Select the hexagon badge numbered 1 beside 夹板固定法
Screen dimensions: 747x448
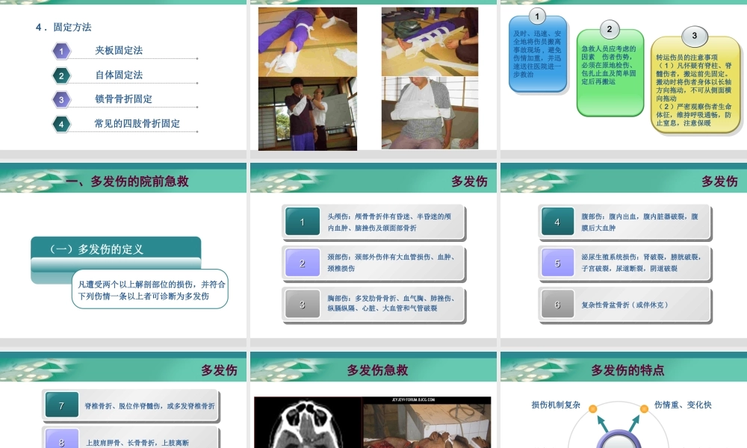click(x=61, y=51)
